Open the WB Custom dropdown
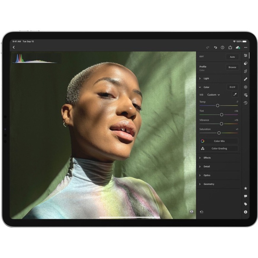 [x=213, y=95]
